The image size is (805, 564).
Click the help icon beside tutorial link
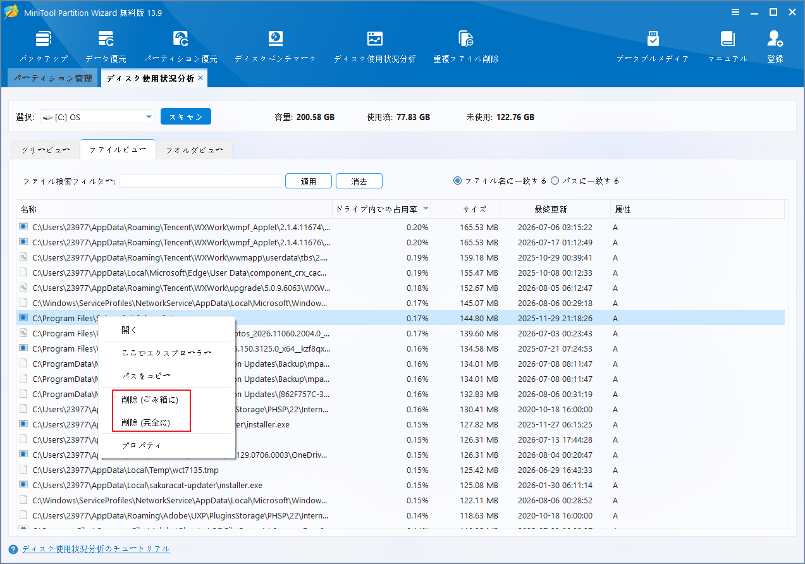pos(13,549)
